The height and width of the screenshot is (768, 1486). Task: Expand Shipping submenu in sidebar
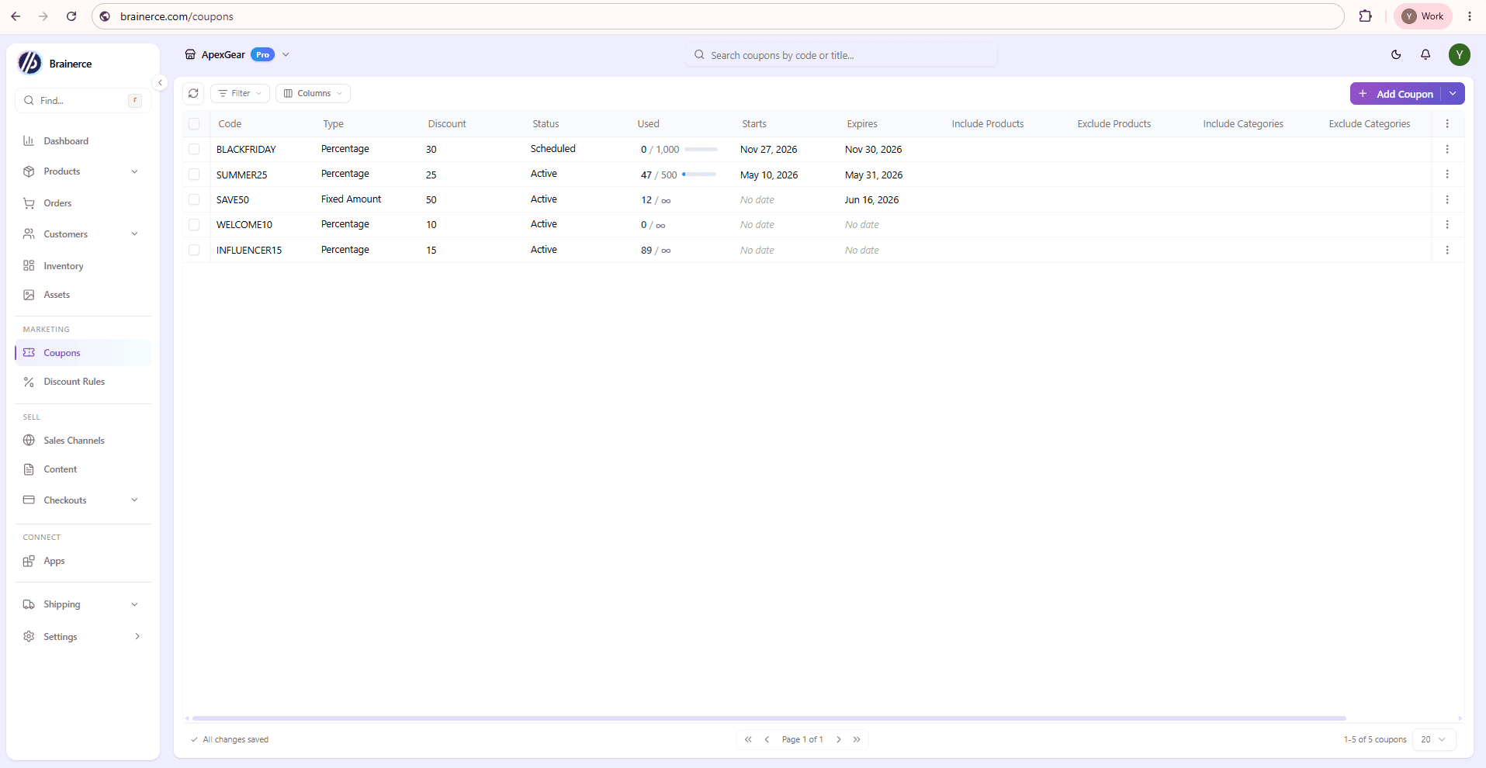click(x=134, y=604)
